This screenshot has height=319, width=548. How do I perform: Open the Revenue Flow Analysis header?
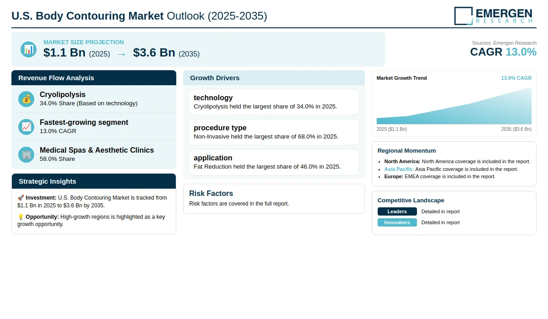point(94,77)
